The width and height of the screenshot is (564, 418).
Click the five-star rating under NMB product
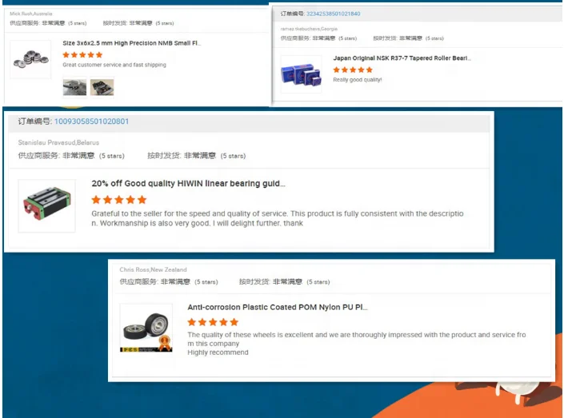point(82,55)
